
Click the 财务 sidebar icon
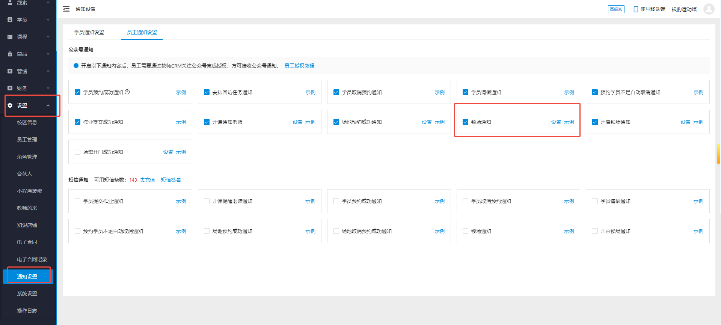[x=10, y=88]
